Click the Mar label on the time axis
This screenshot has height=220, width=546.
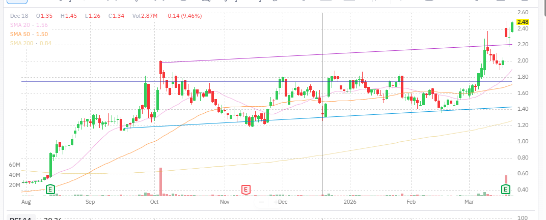pyautogui.click(x=469, y=202)
